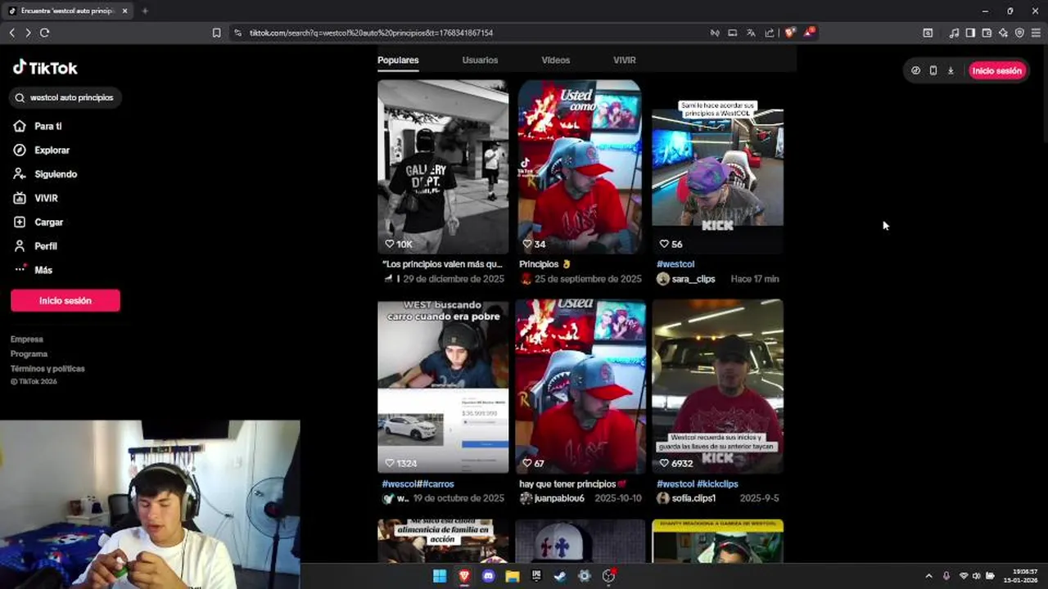Viewport: 1048px width, 589px height.
Task: Open the sofia.clips1 user profile
Action: [x=693, y=498]
